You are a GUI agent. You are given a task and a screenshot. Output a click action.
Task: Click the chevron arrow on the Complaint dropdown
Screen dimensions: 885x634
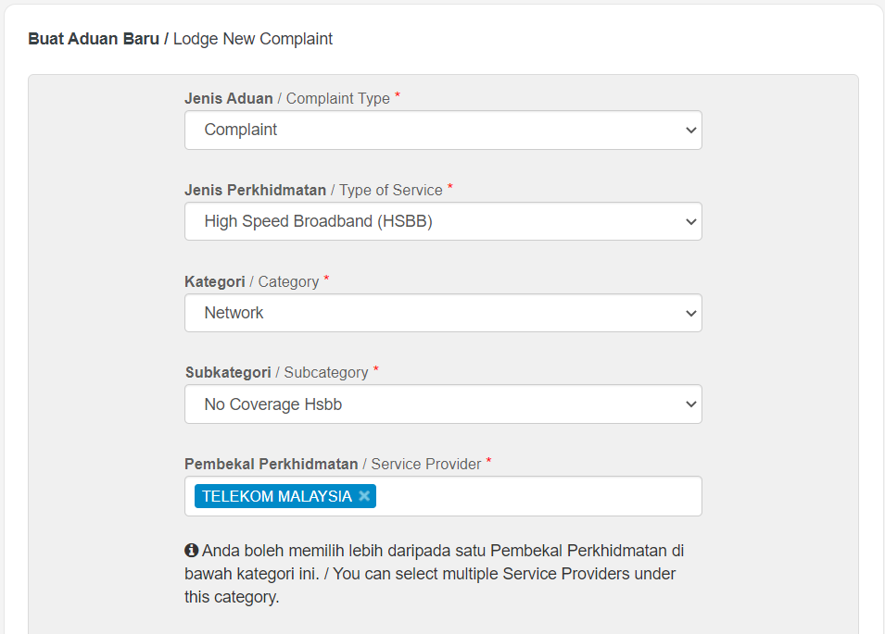click(x=690, y=131)
